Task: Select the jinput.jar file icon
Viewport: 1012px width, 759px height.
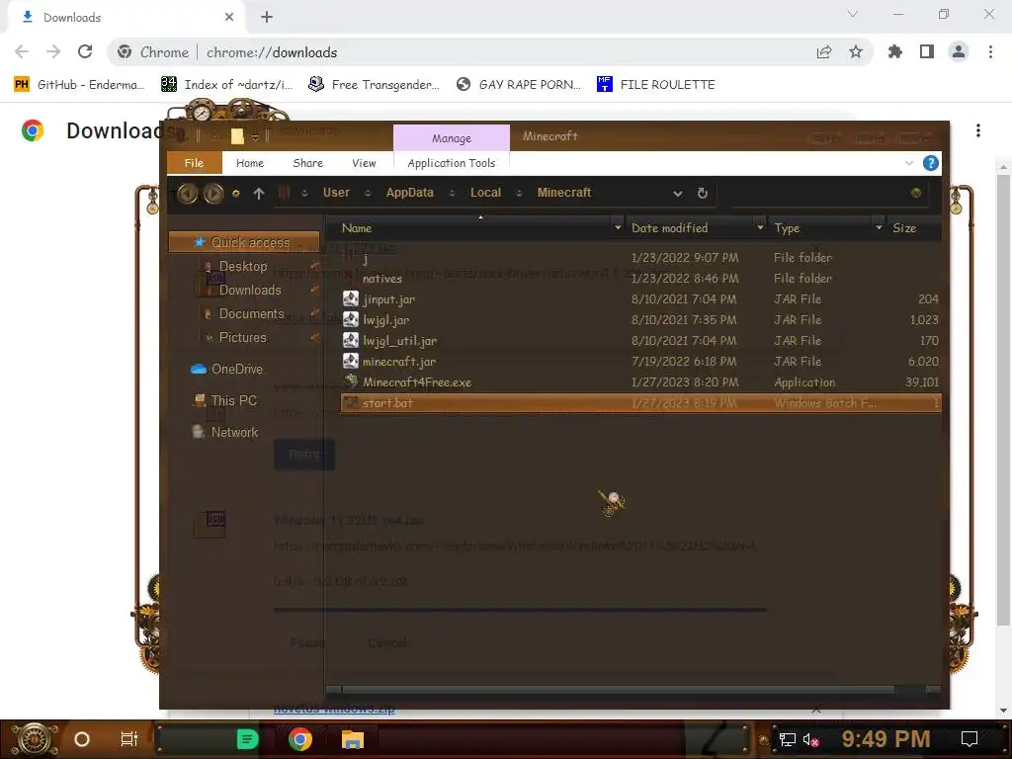Action: (x=351, y=298)
